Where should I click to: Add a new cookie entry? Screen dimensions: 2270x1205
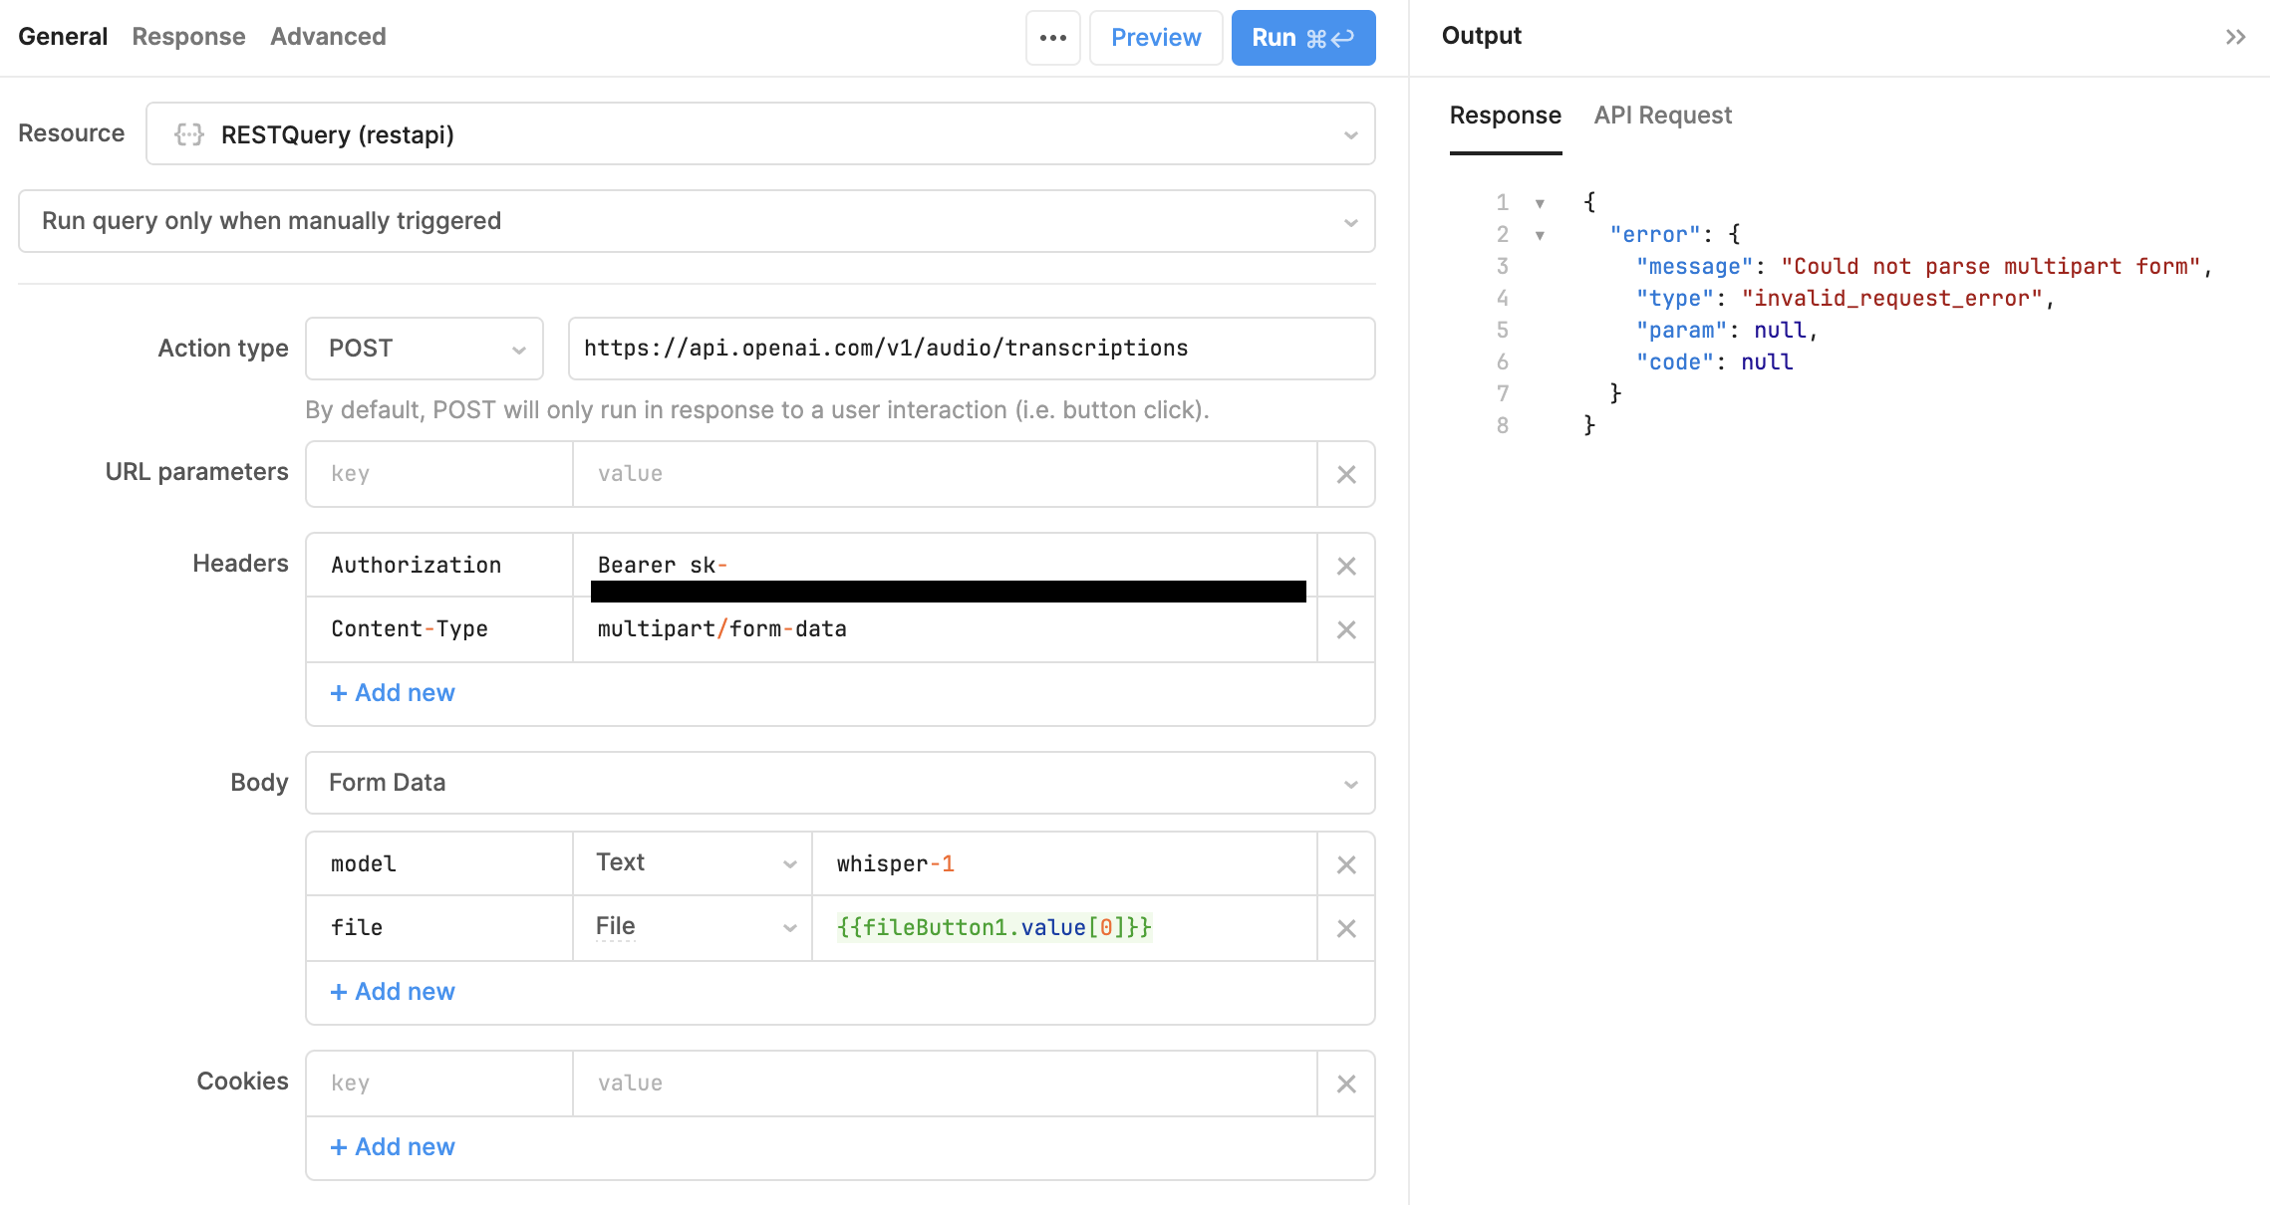pos(392,1146)
